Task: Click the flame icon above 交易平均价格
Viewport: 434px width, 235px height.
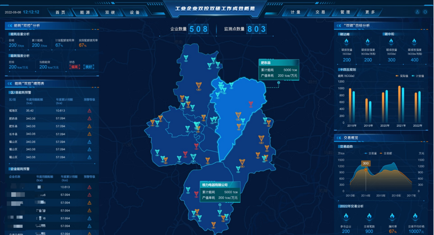Action: (416, 217)
